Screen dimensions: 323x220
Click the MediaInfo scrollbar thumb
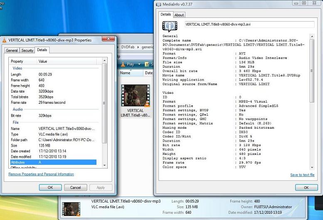(x=312, y=71)
